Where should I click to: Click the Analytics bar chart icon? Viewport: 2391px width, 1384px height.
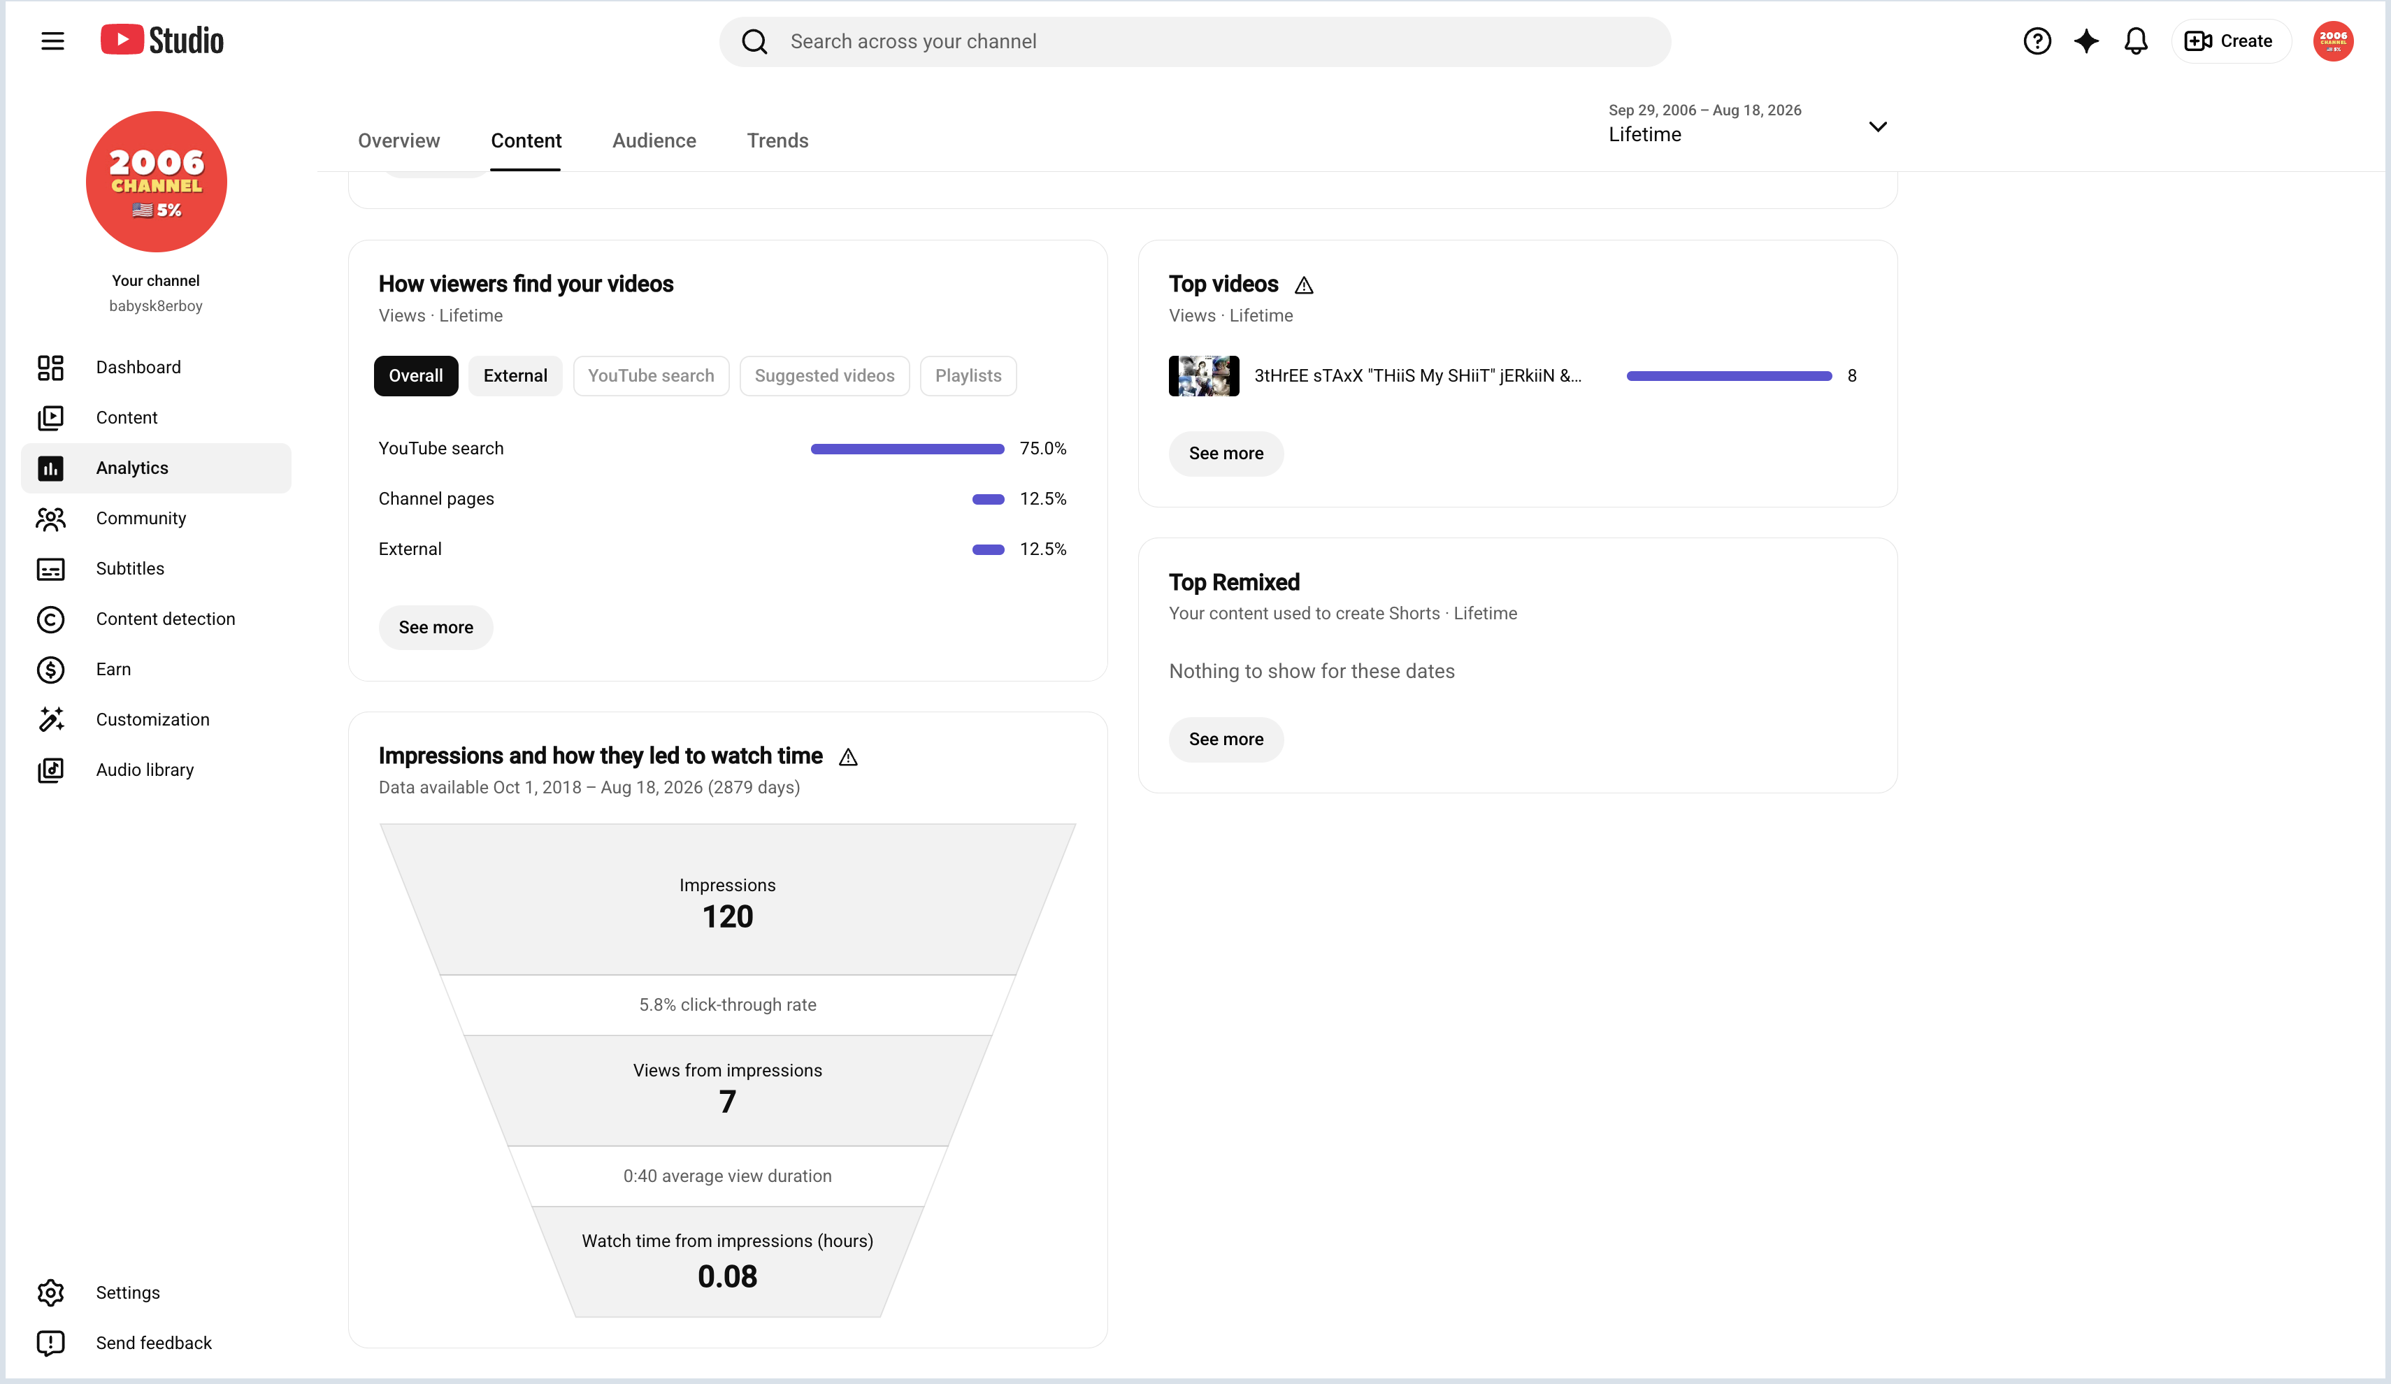(50, 468)
